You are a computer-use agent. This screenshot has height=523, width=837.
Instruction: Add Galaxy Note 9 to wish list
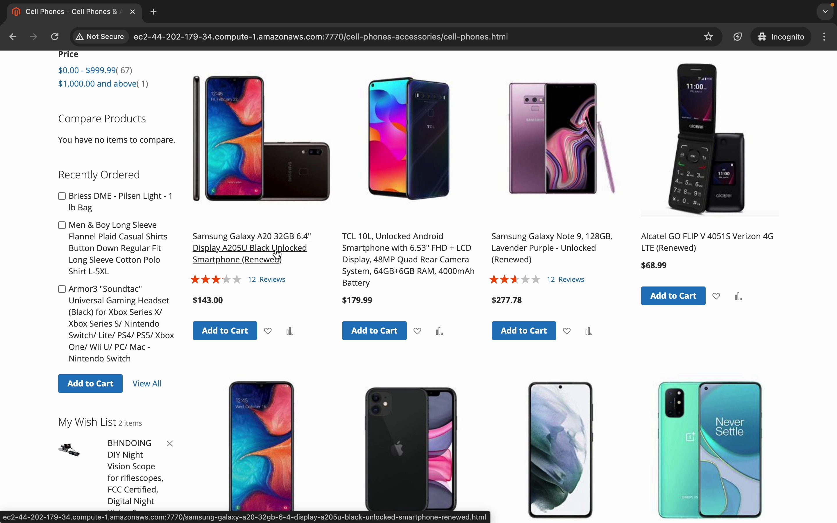[566, 331]
